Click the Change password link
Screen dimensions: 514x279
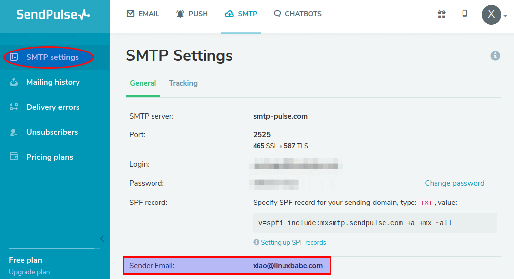[x=454, y=183]
